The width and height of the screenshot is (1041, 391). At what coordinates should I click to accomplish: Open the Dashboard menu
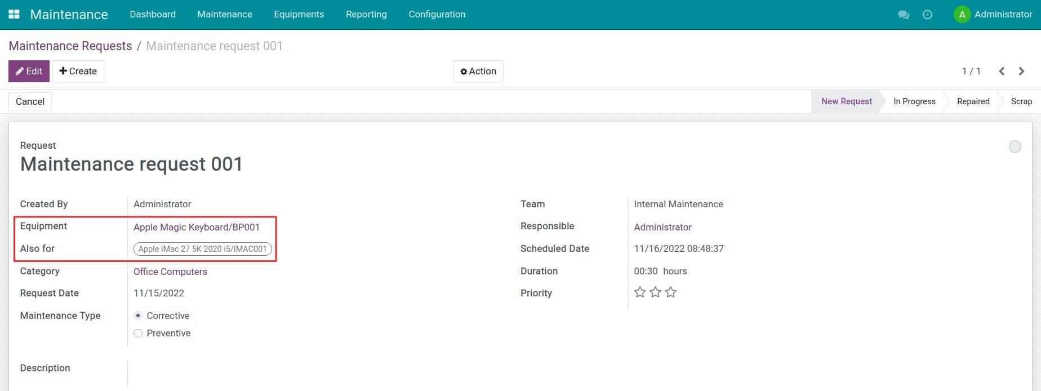click(x=153, y=15)
